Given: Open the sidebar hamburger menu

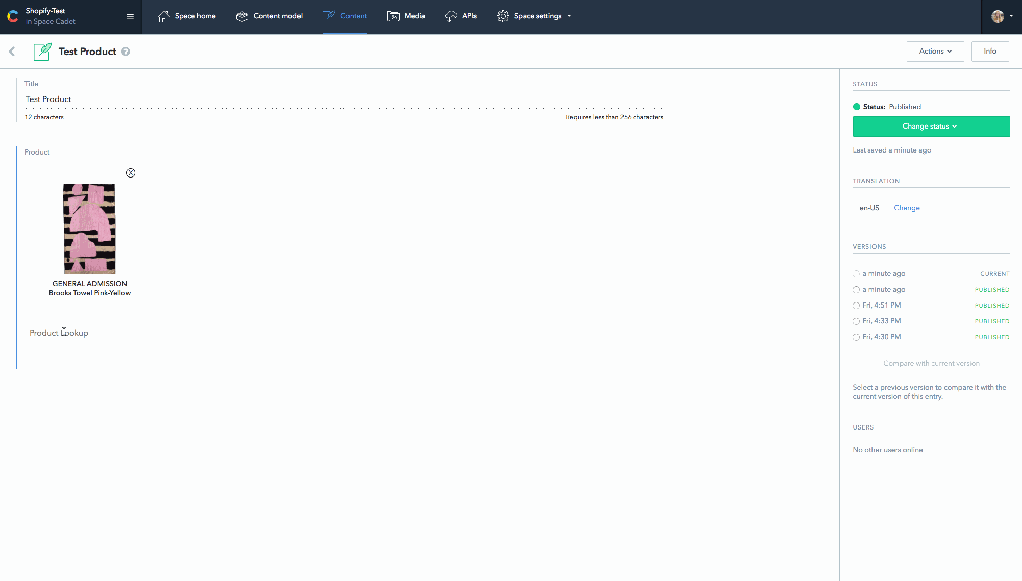Looking at the screenshot, I should point(130,16).
